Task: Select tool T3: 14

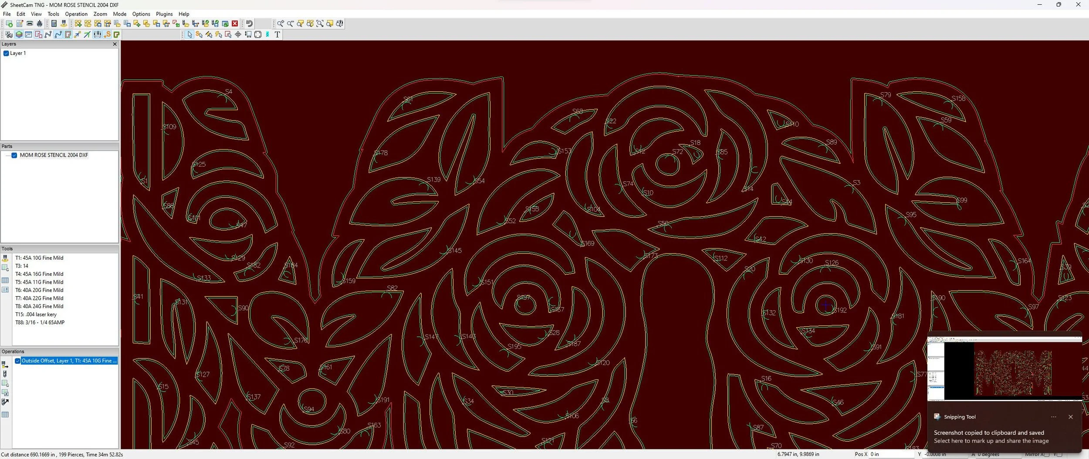Action: click(22, 266)
